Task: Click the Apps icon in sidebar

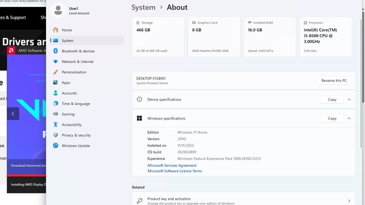Action: point(56,83)
